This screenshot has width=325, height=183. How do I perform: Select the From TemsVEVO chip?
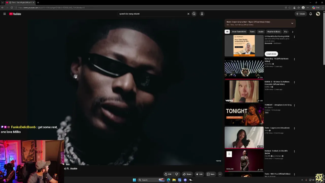239,32
